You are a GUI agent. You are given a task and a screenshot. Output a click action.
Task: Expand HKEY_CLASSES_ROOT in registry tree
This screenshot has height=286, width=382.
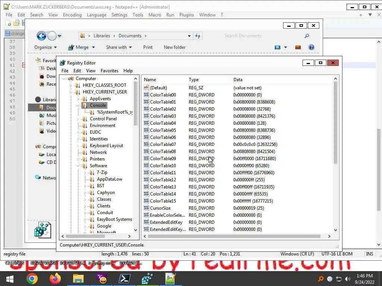pyautogui.click(x=71, y=85)
